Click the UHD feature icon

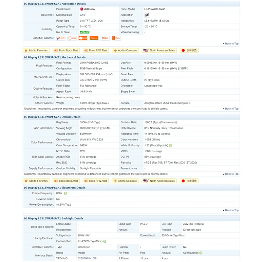point(72,38)
